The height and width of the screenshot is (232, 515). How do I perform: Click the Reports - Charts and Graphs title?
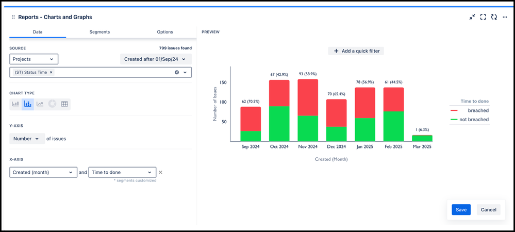(x=55, y=17)
